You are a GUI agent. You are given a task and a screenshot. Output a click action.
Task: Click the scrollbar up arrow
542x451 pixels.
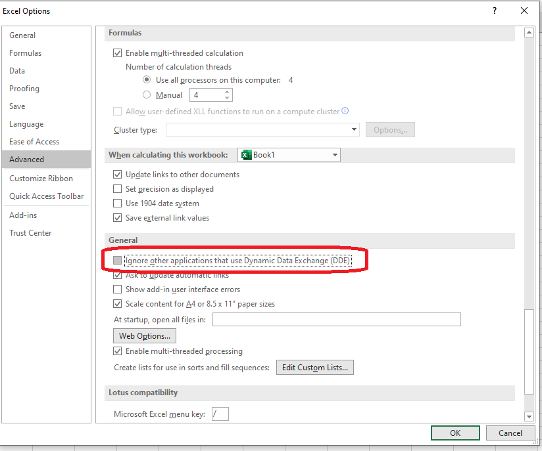[529, 33]
